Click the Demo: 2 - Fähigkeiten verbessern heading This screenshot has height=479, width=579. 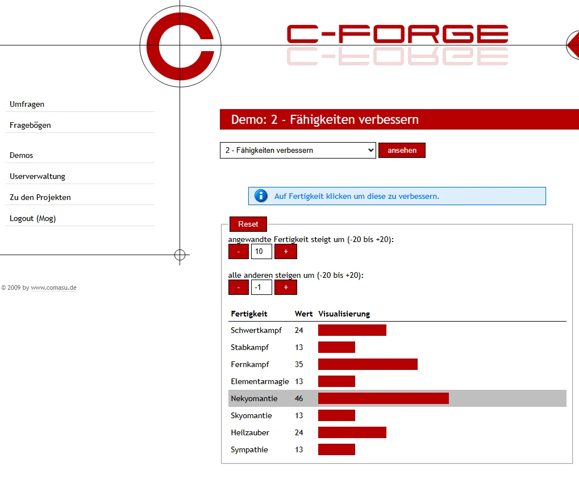coord(325,120)
